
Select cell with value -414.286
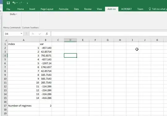45,98
